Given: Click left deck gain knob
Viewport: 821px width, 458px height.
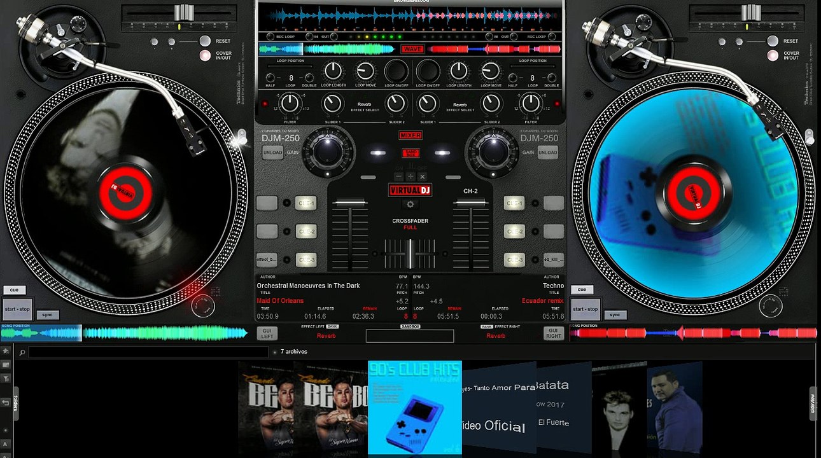Looking at the screenshot, I should pyautogui.click(x=328, y=151).
